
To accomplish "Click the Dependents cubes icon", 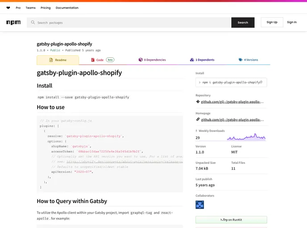I will tap(192, 60).
